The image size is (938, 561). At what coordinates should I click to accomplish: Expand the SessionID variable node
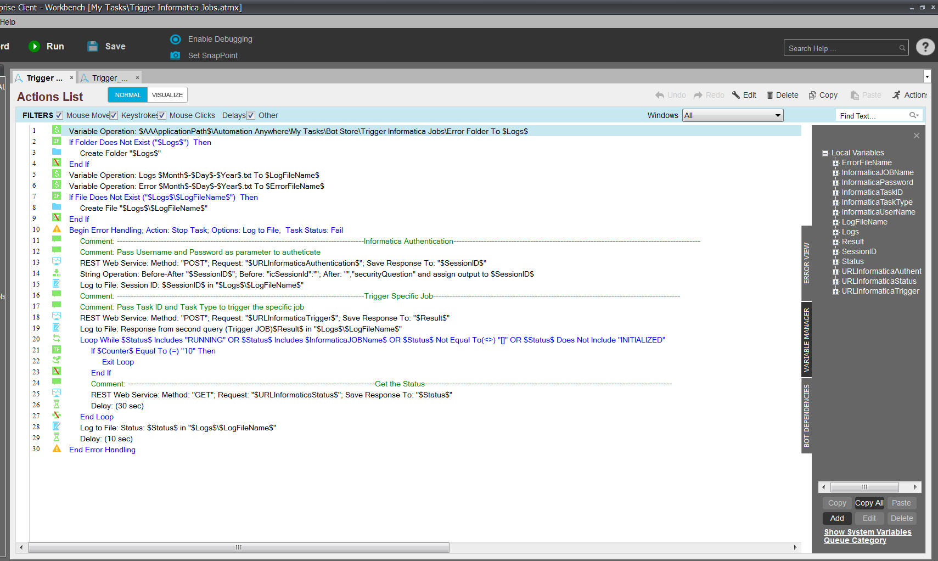pyautogui.click(x=835, y=252)
